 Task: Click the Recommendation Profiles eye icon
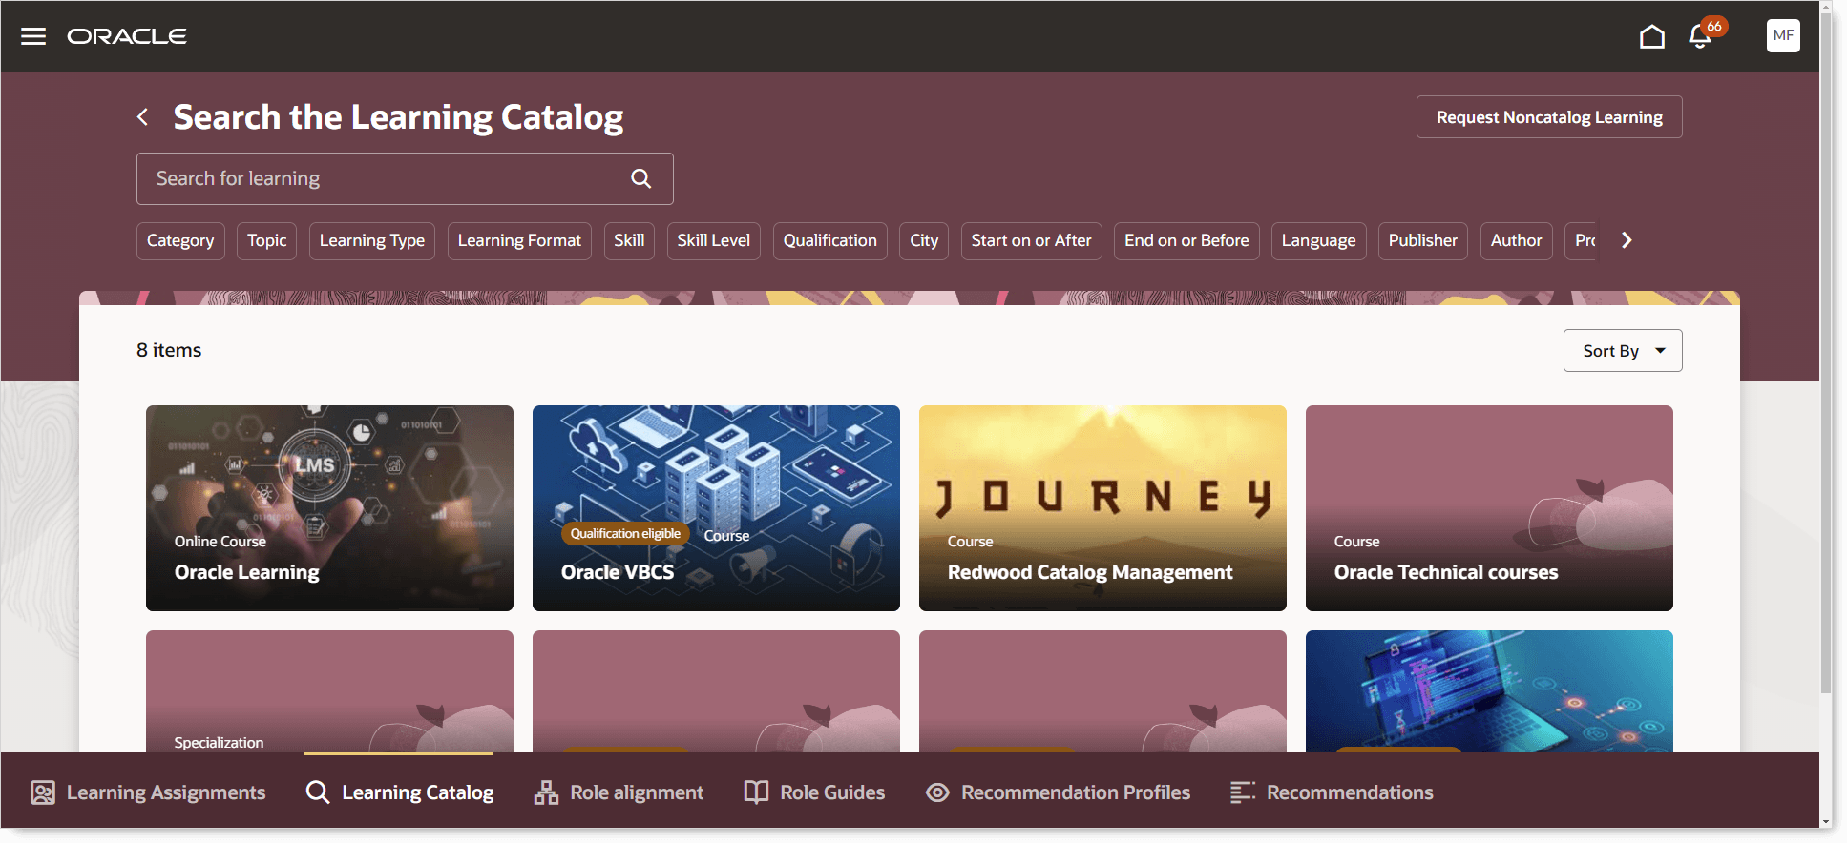coord(937,792)
